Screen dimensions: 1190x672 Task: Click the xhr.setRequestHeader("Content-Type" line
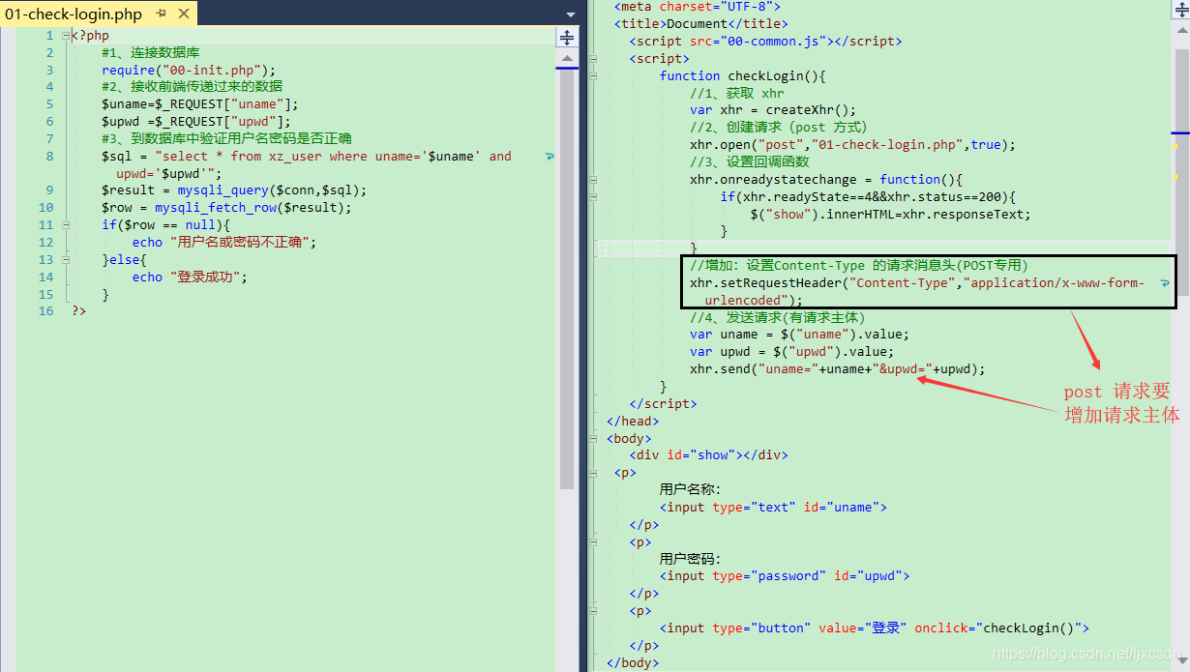click(x=917, y=283)
